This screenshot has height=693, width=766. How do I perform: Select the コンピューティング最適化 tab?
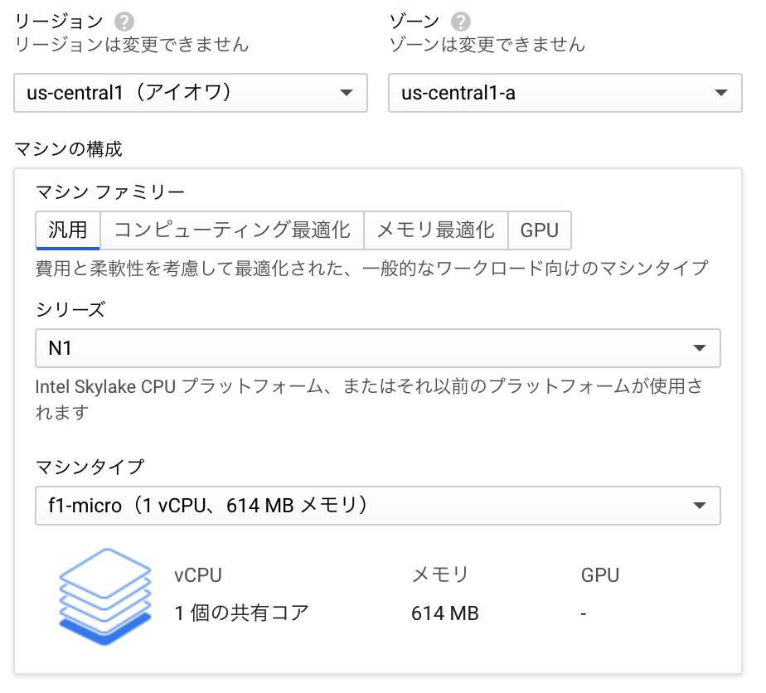[x=231, y=230]
